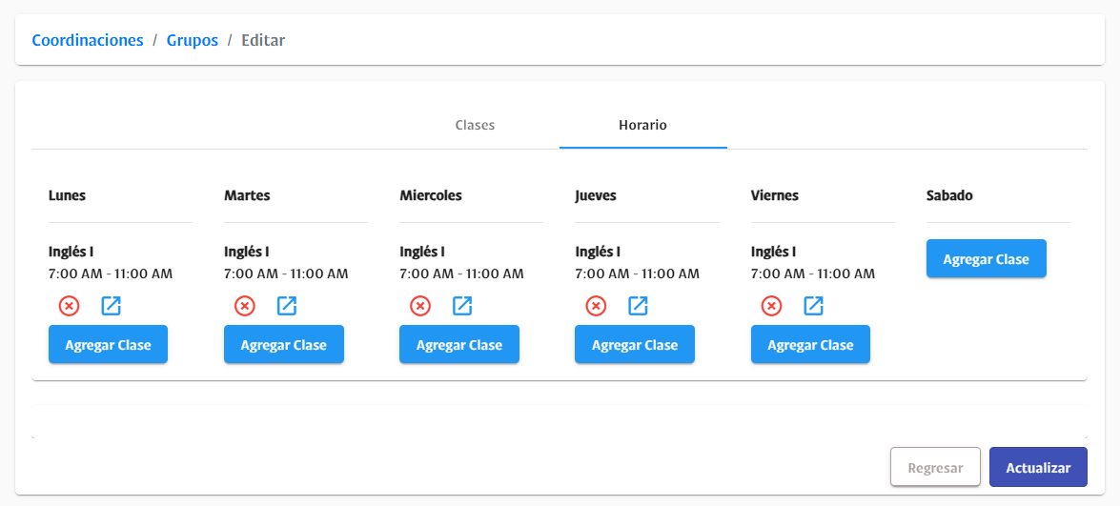Screen dimensions: 1120x506
Task: Click the Actualizar button
Action: pos(1039,468)
